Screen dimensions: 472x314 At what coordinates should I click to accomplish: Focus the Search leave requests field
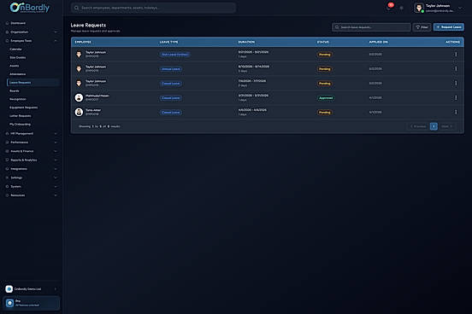[x=371, y=27]
